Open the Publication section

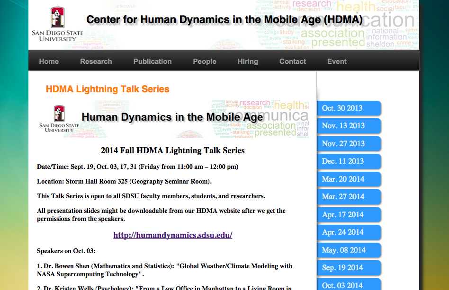tap(153, 62)
